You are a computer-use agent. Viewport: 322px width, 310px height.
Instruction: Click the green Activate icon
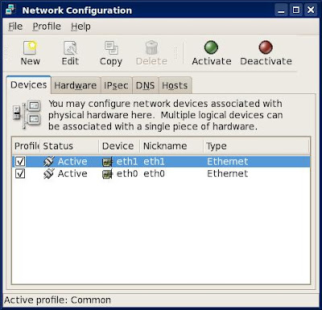[x=211, y=47]
